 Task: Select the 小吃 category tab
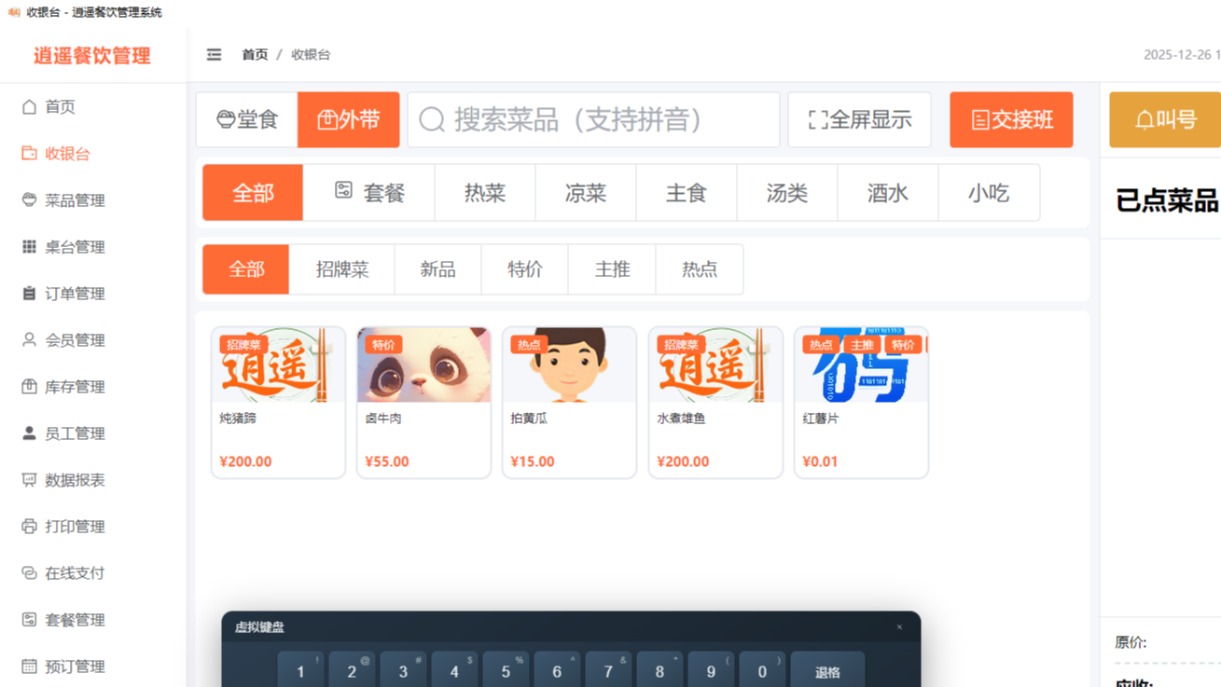pyautogui.click(x=989, y=193)
